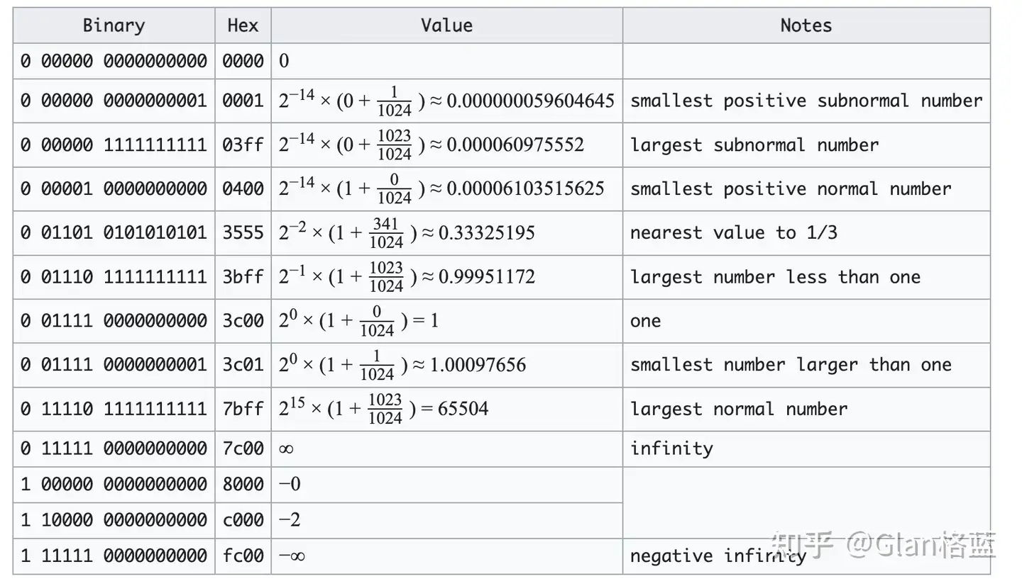Image resolution: width=1022 pixels, height=586 pixels.
Task: Select binary cell 1 00000 0000000000
Action: pos(114,485)
